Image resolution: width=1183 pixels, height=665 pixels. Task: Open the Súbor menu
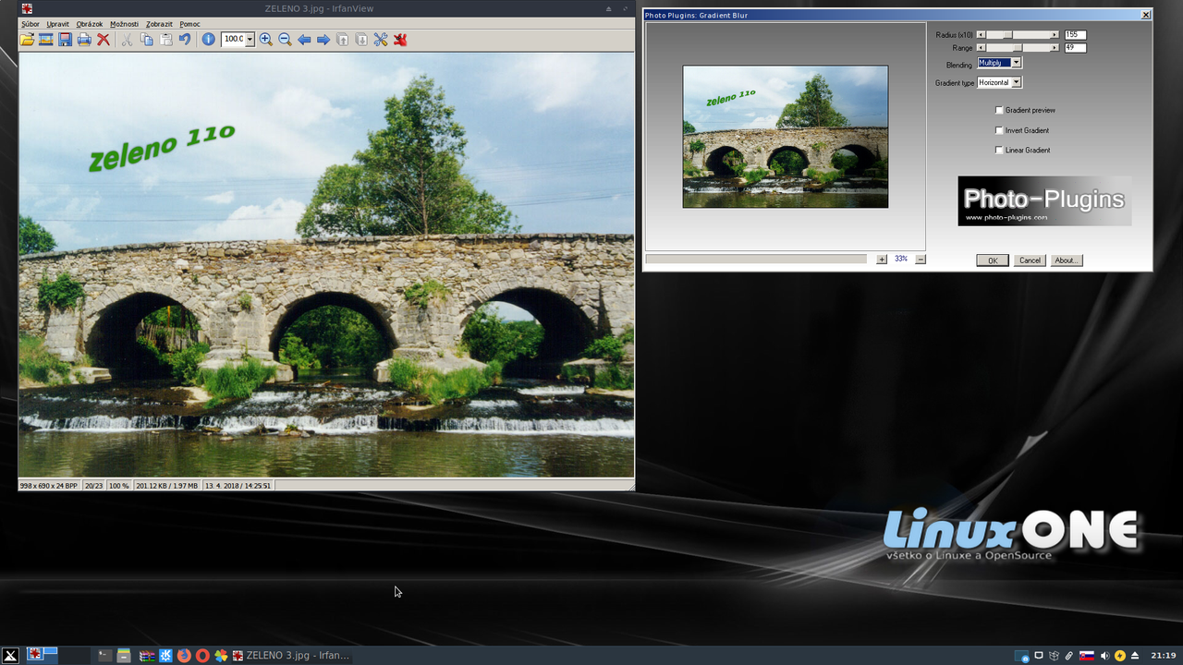(x=30, y=24)
